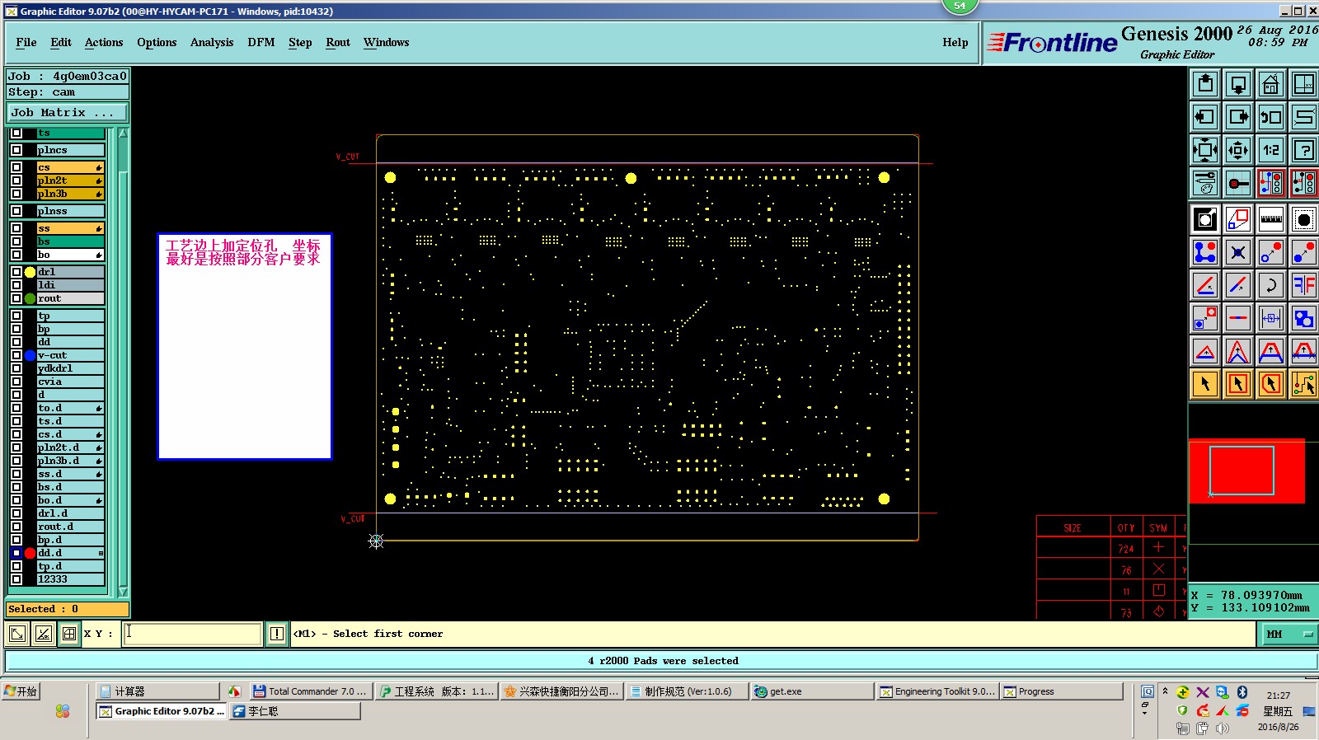
Task: Click the rotate arrow tool icon
Action: (x=1271, y=285)
